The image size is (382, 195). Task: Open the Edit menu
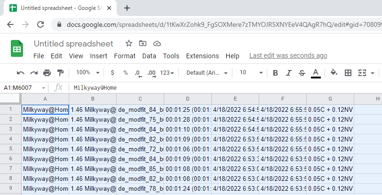[56, 56]
